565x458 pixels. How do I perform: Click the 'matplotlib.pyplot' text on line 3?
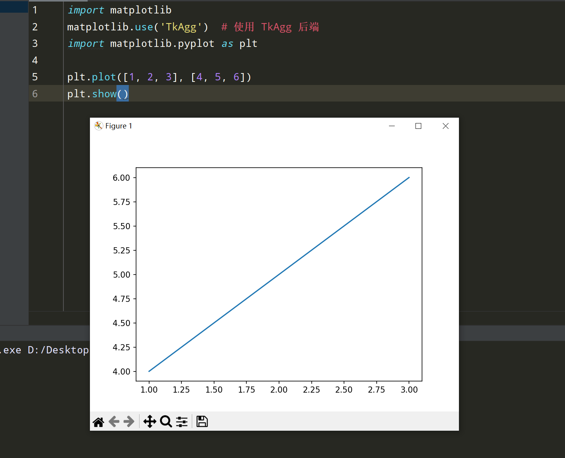(162, 43)
